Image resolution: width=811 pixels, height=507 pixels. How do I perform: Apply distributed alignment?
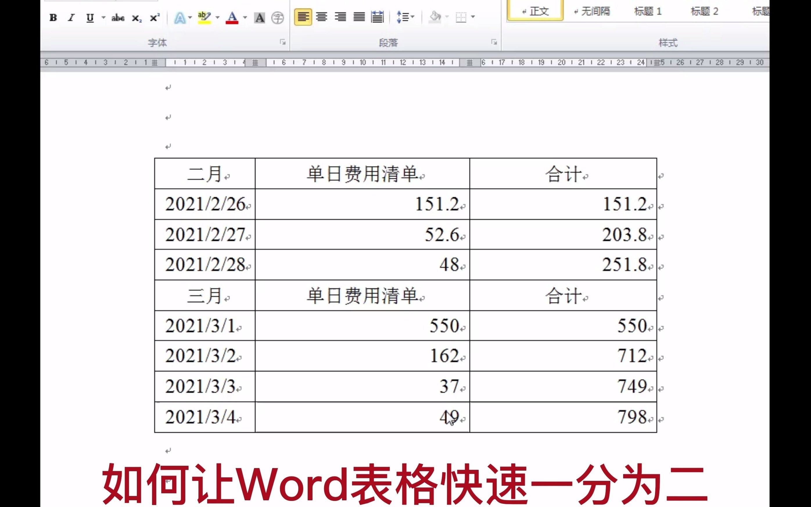coord(378,17)
